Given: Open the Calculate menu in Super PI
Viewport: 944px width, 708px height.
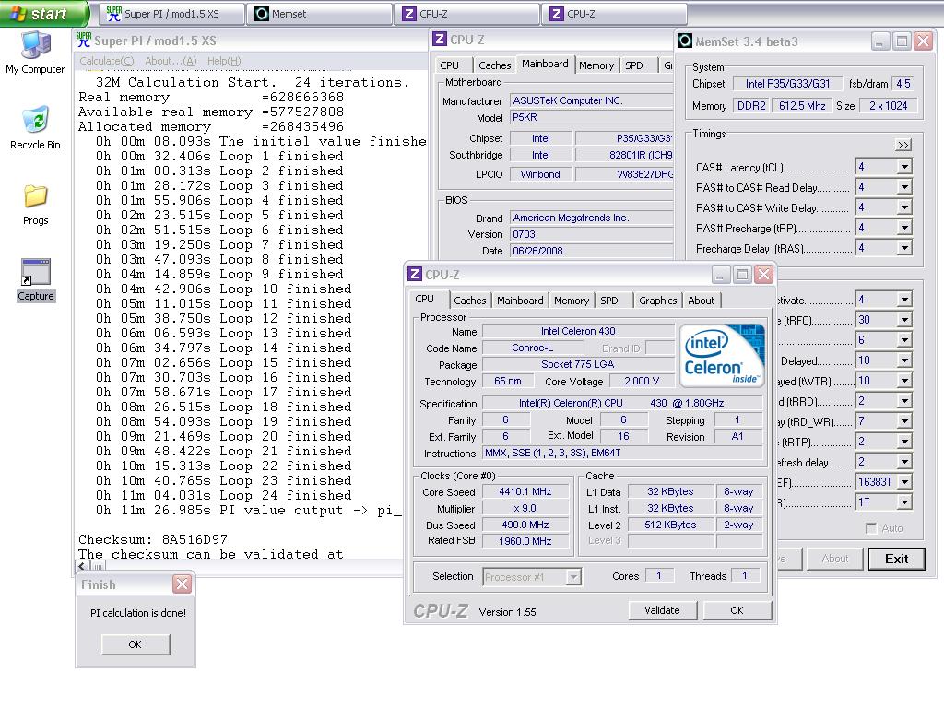Looking at the screenshot, I should click(x=107, y=61).
